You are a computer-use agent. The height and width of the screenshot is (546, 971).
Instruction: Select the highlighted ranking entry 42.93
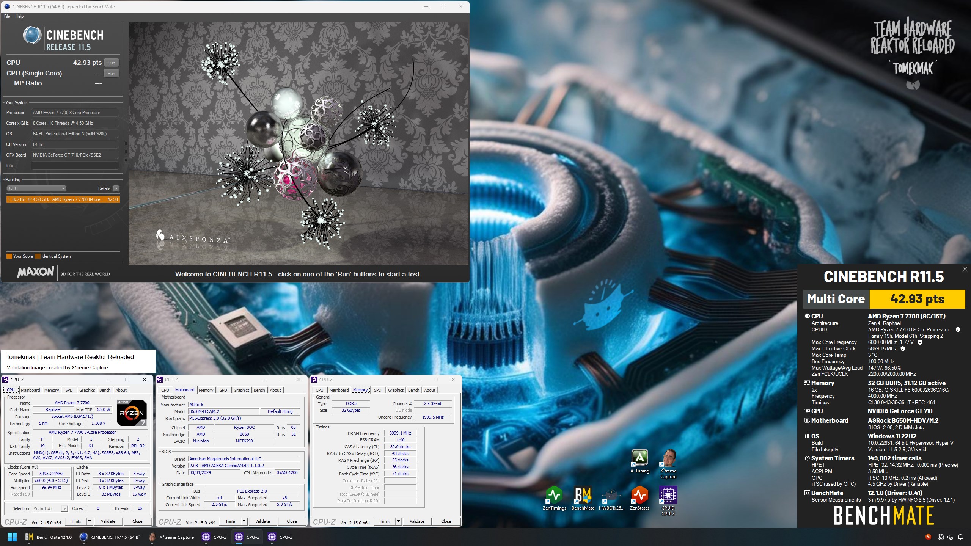coord(63,199)
